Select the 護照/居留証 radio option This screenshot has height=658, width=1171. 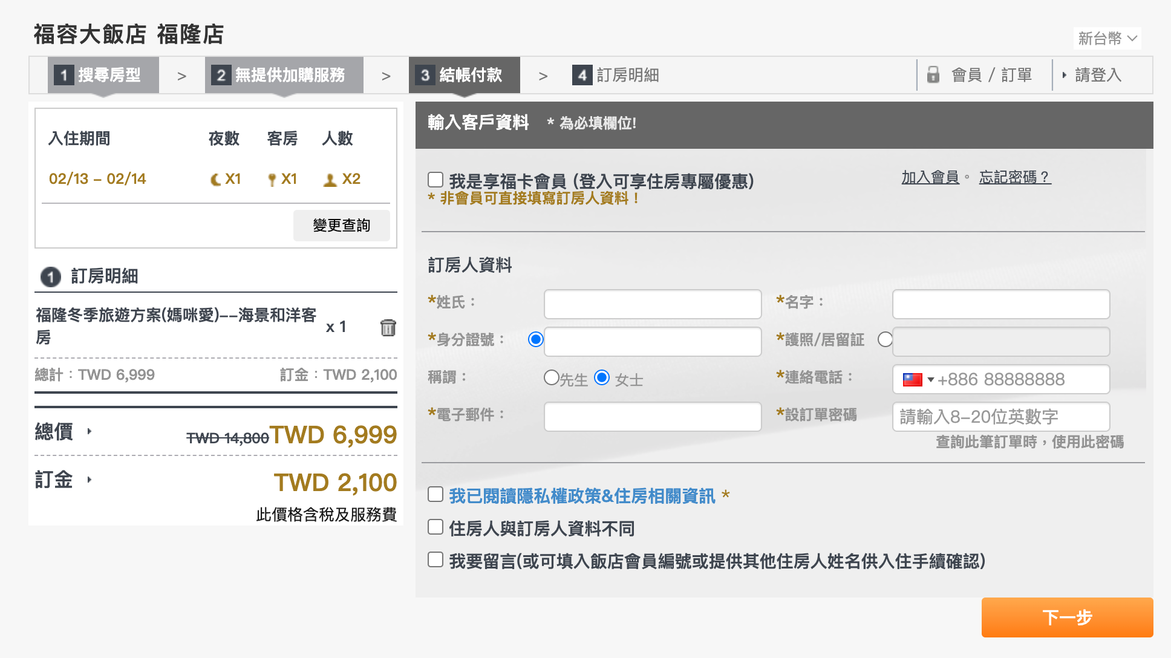tap(885, 340)
